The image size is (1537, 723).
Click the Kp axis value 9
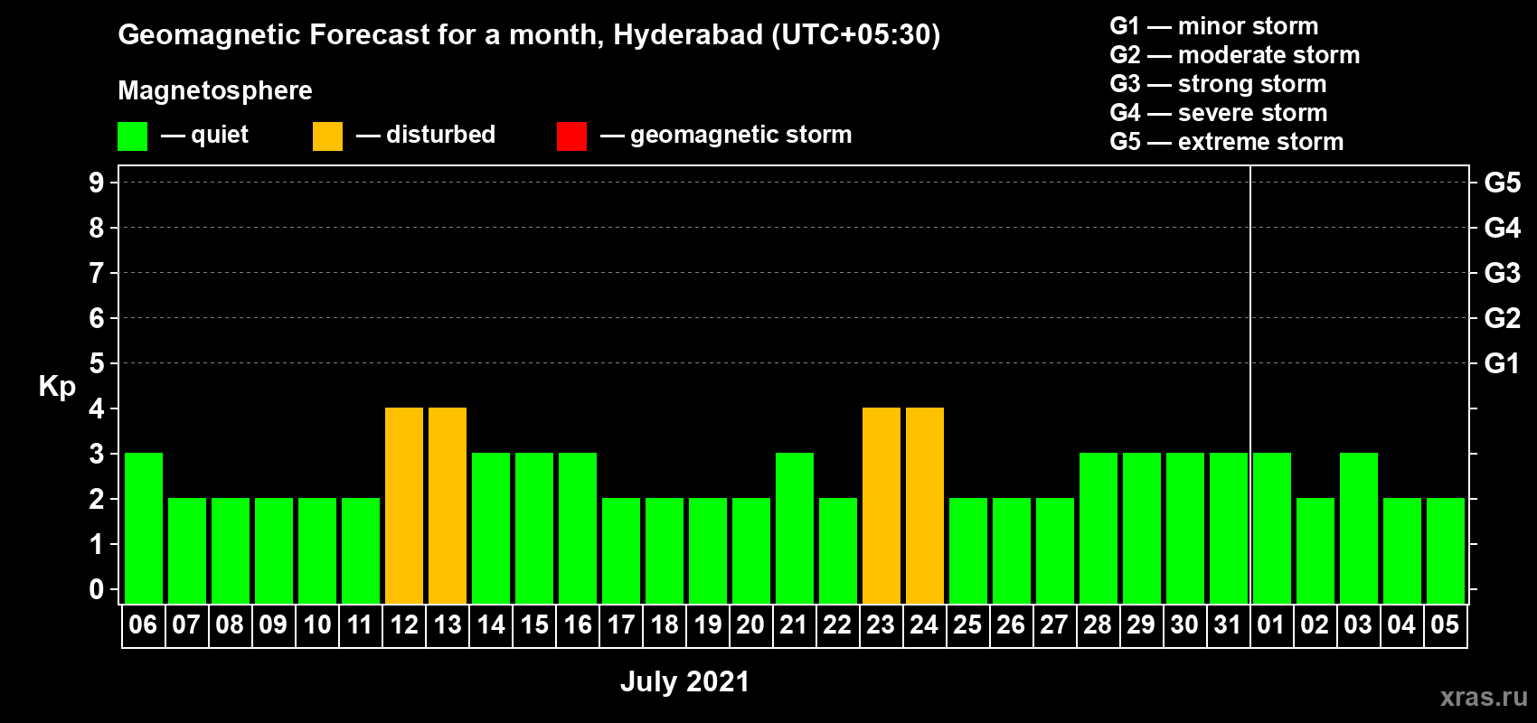click(97, 183)
